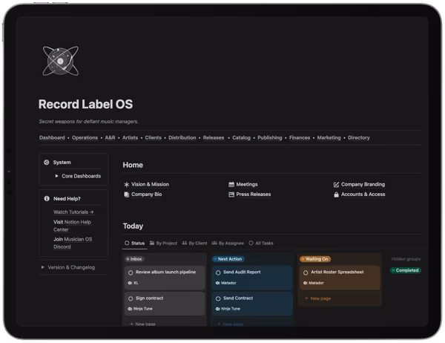Open the Accounts & Access page link

(363, 195)
